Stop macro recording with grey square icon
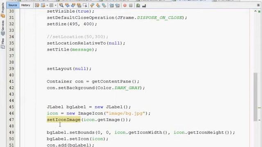 coord(131,5)
